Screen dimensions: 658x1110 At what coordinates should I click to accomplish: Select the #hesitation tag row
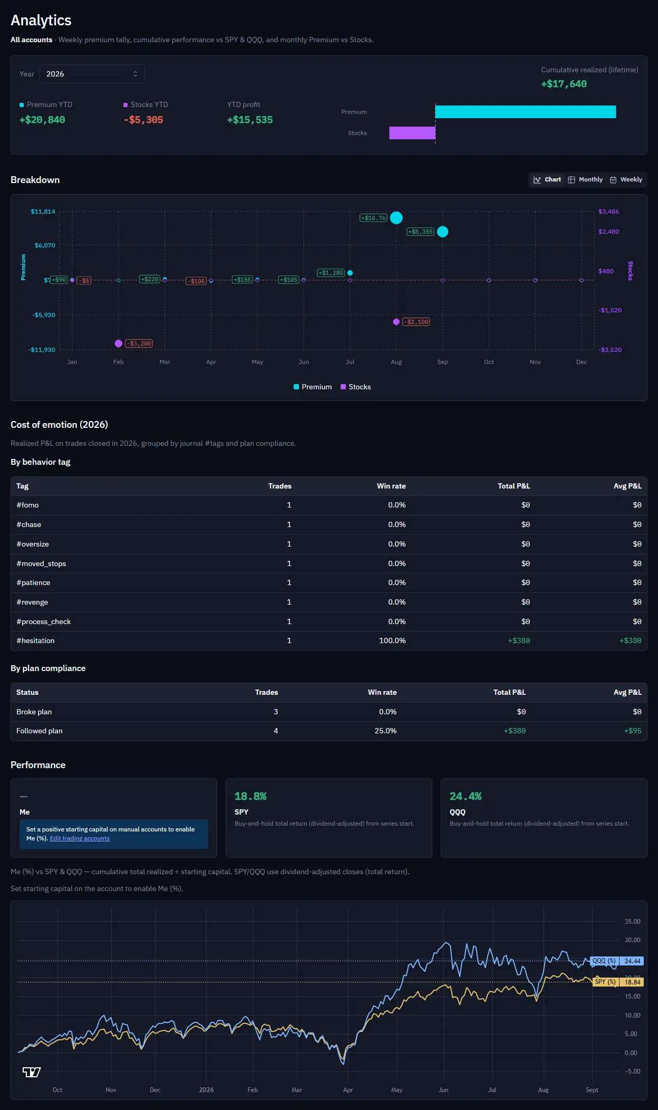tap(329, 640)
